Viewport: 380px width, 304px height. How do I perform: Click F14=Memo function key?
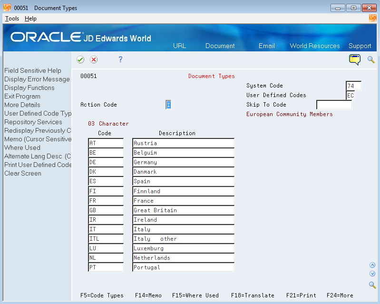coord(148,295)
